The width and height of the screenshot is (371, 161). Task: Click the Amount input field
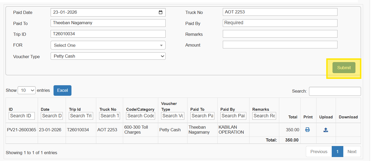tap(280, 45)
